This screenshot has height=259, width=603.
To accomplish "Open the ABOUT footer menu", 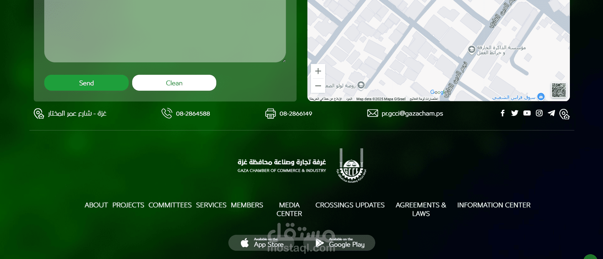I will click(96, 205).
